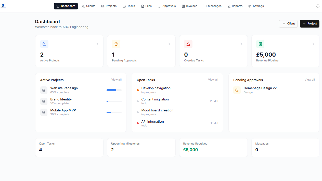
Task: Click the blue folder icon on Active Projects card
Action: [x=44, y=44]
